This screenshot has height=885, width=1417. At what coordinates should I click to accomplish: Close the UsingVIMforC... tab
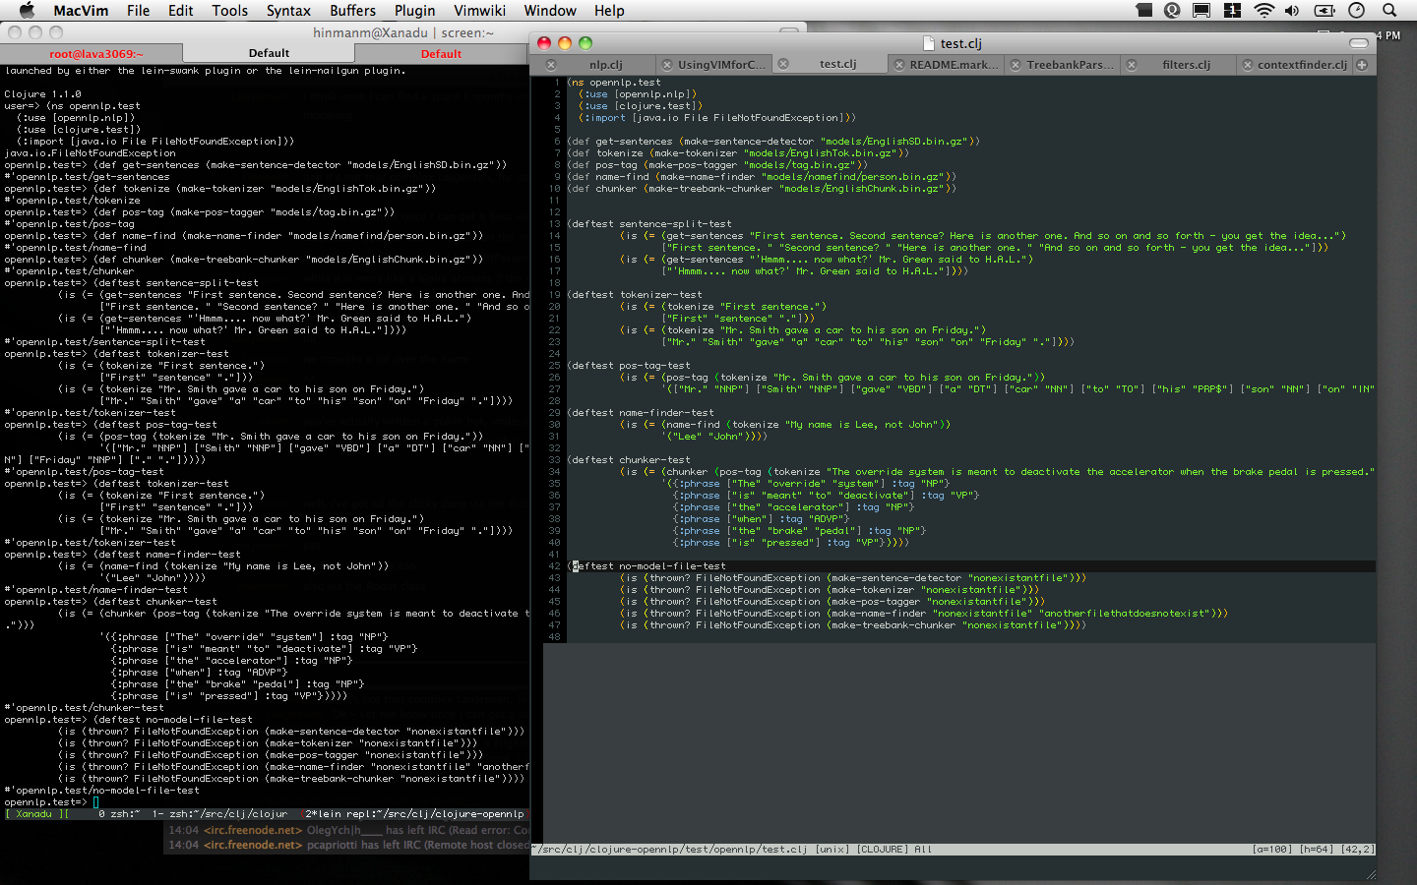(667, 65)
